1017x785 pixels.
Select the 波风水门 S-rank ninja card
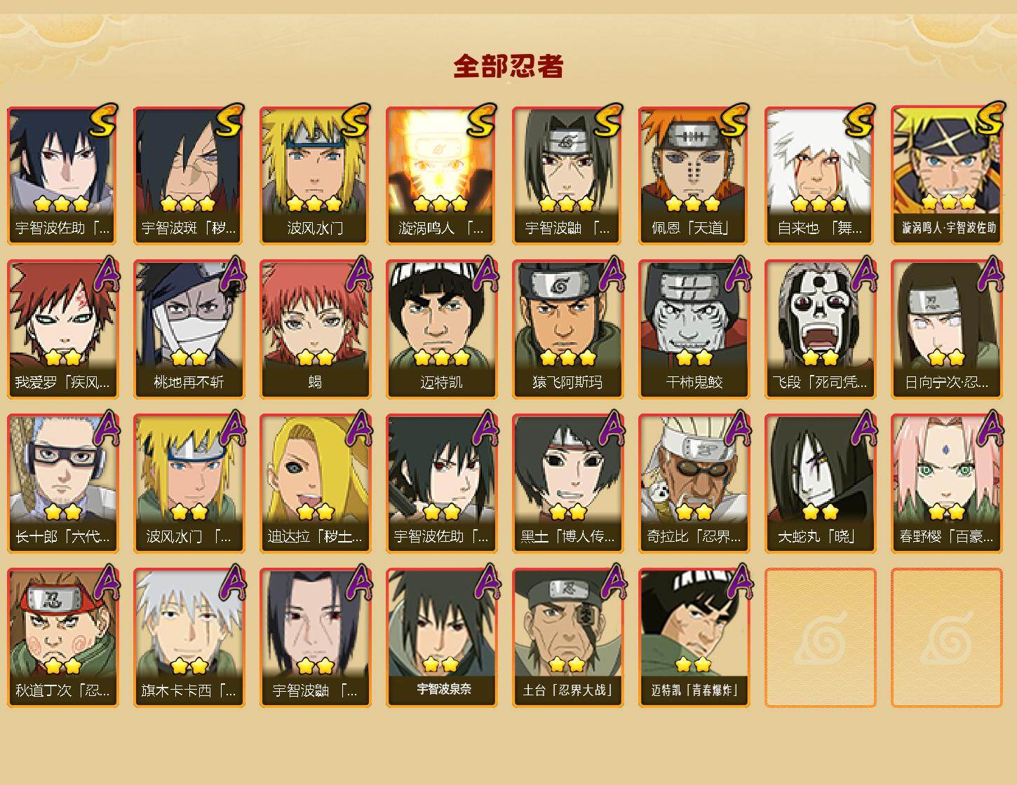[x=315, y=175]
